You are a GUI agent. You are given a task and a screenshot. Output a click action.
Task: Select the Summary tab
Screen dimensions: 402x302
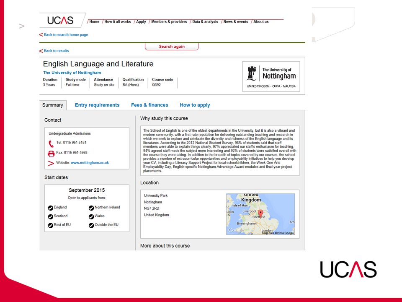[53, 105]
